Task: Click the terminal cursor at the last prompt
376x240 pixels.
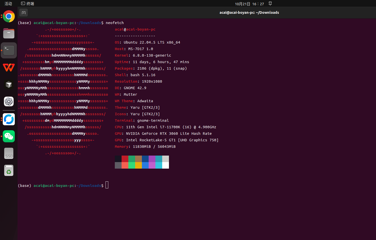Action: point(107,185)
